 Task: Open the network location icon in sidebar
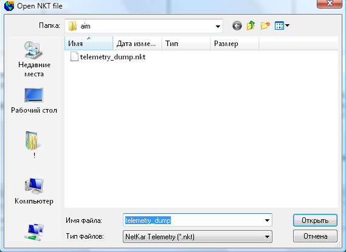[x=34, y=232]
